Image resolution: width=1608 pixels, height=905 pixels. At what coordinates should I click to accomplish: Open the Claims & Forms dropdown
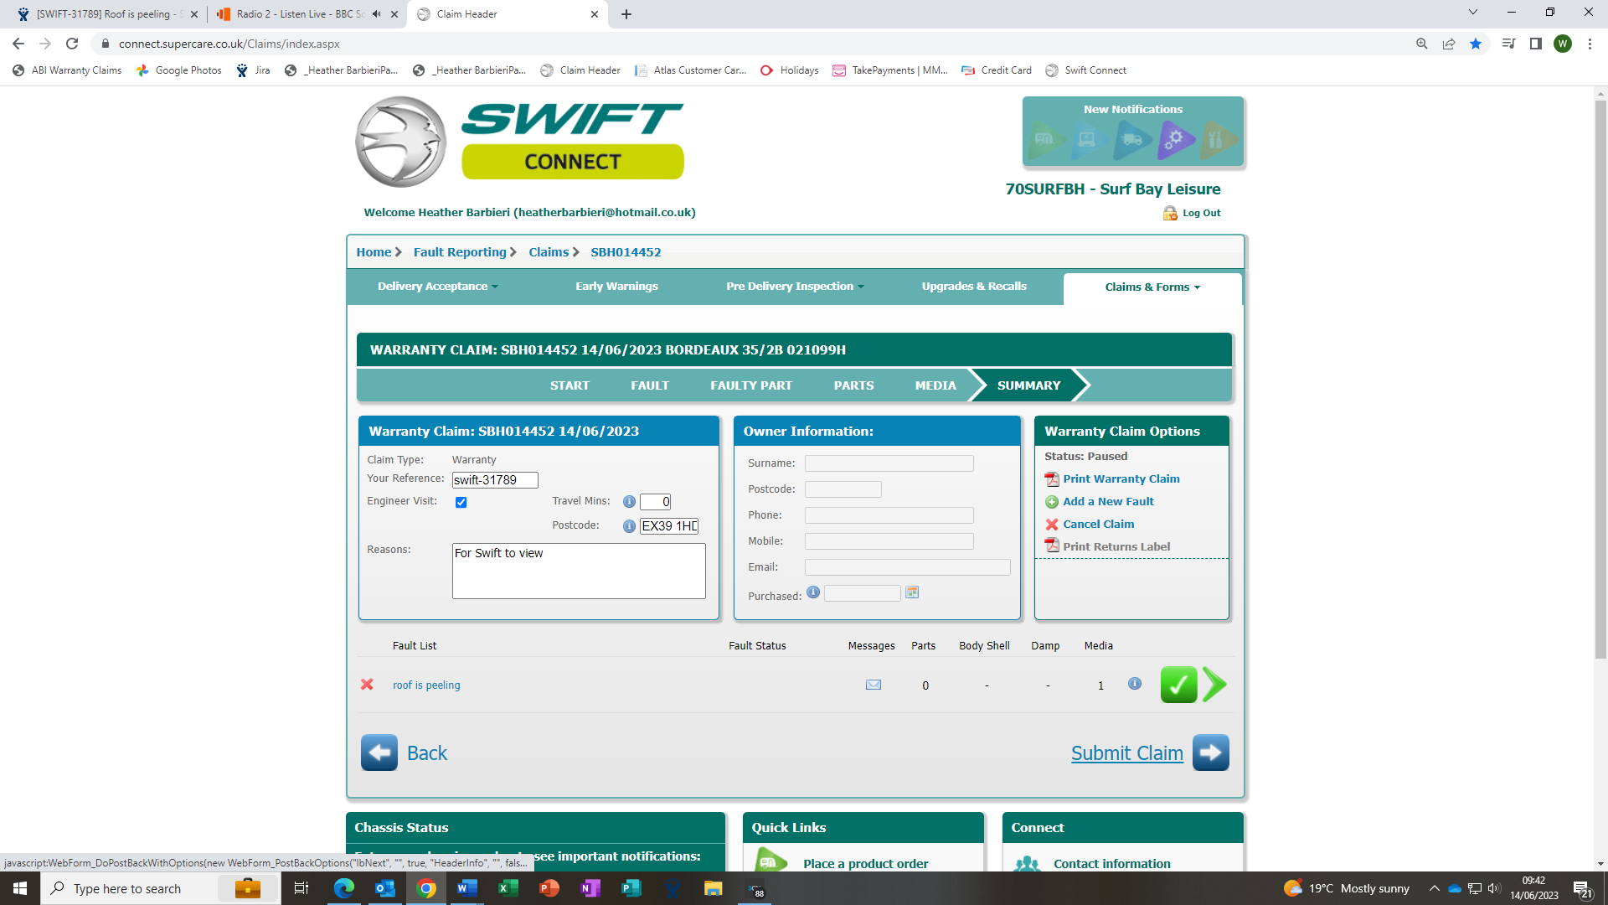pyautogui.click(x=1152, y=287)
